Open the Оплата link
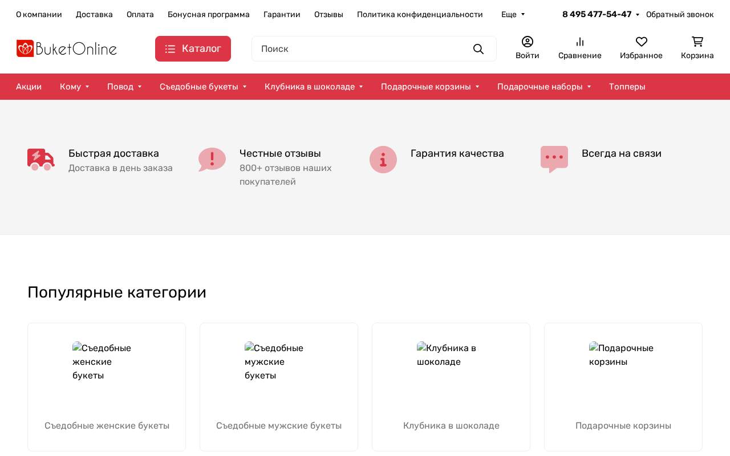This screenshot has height=456, width=730. 140,14
